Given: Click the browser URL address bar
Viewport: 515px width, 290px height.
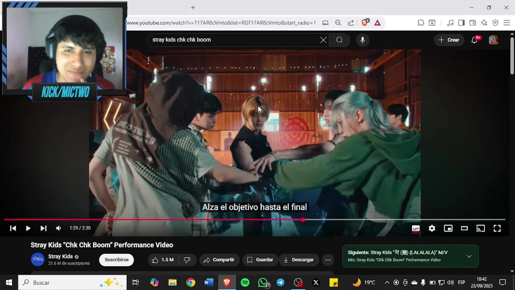Looking at the screenshot, I should [221, 23].
